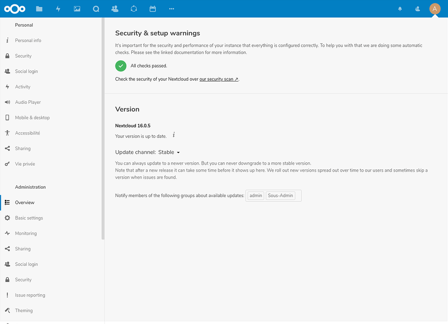
Task: Open the Circles icon in header
Action: [x=134, y=9]
